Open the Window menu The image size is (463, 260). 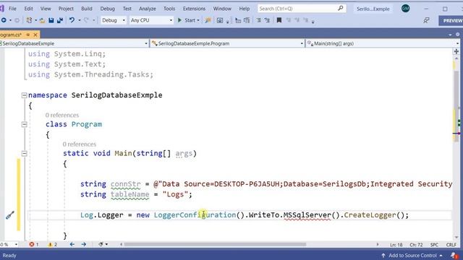[222, 9]
